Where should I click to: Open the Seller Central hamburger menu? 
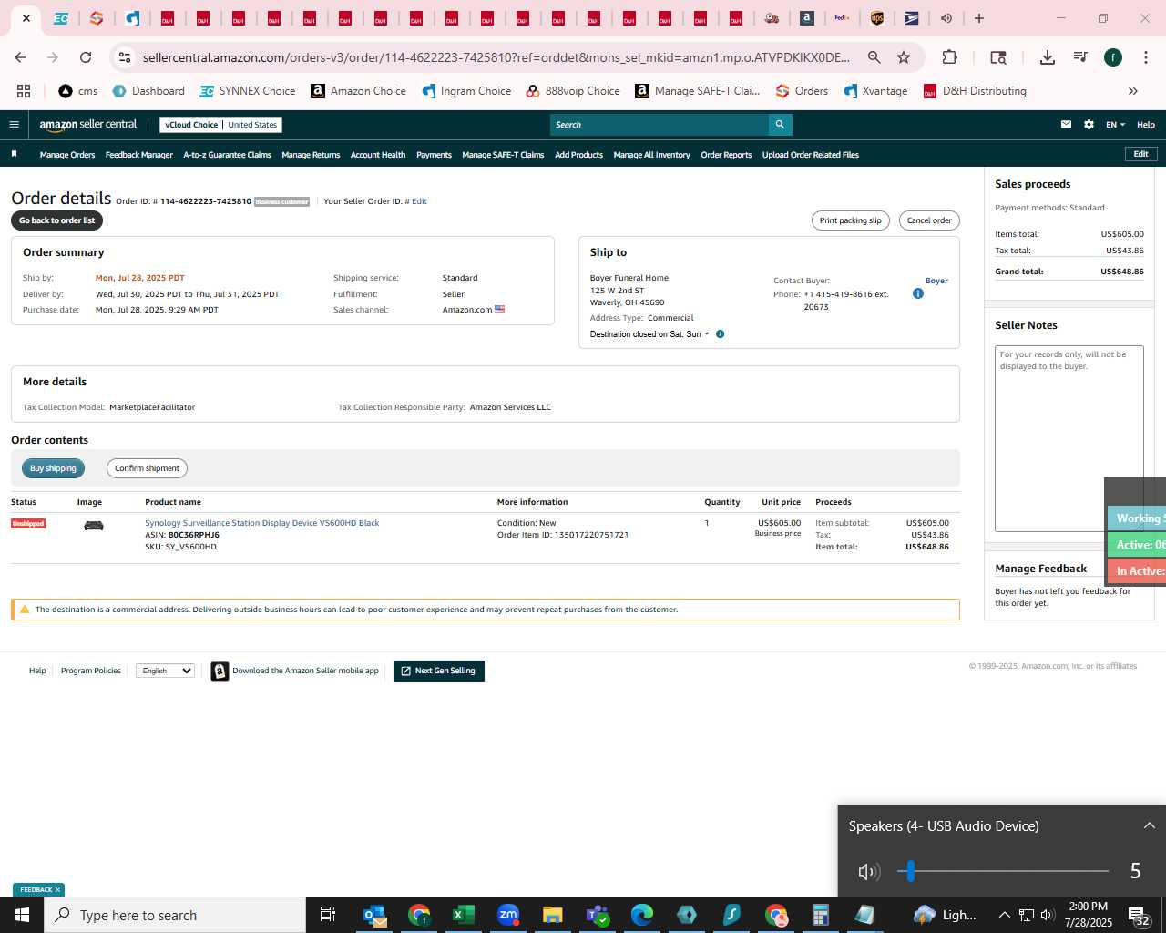point(14,125)
